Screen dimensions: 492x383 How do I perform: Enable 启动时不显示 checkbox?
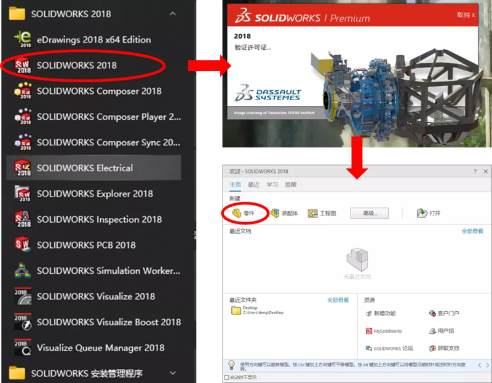[x=226, y=377]
